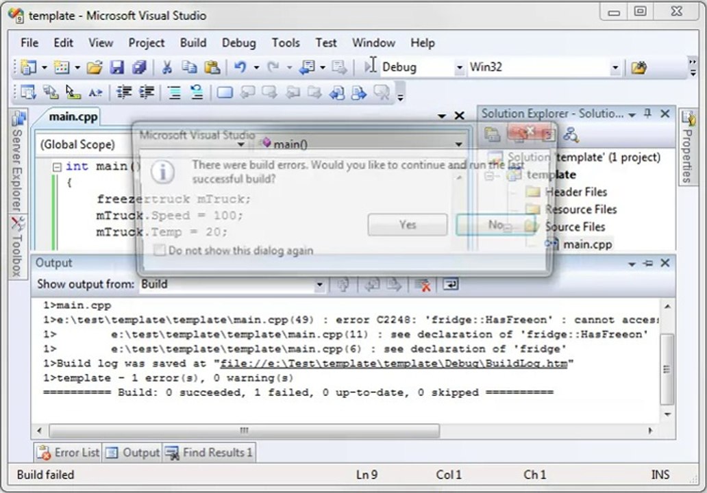Open the Undo history dropdown arrow
The height and width of the screenshot is (493, 707).
click(x=256, y=68)
